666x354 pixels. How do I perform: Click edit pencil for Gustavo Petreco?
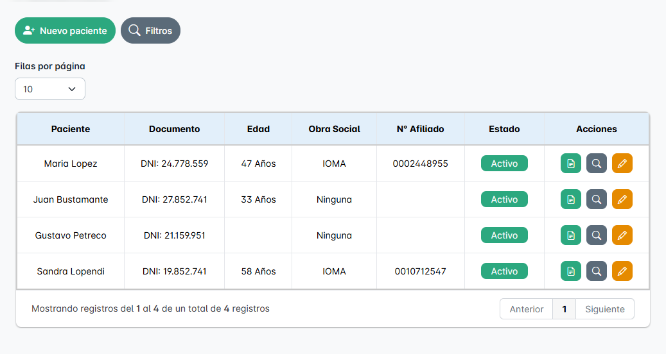[x=622, y=235]
